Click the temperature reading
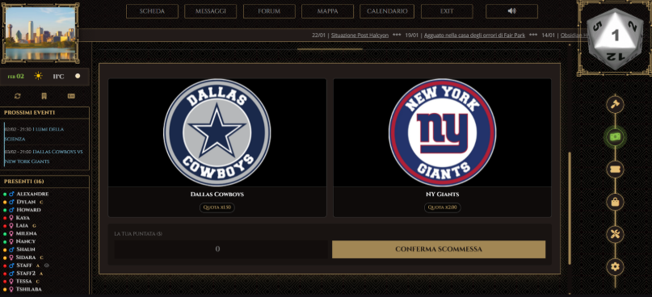Viewport: 652px width, 297px height. click(58, 77)
